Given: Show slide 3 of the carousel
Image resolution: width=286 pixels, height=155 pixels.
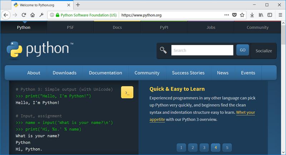Looking at the screenshot, I should coord(204,147).
